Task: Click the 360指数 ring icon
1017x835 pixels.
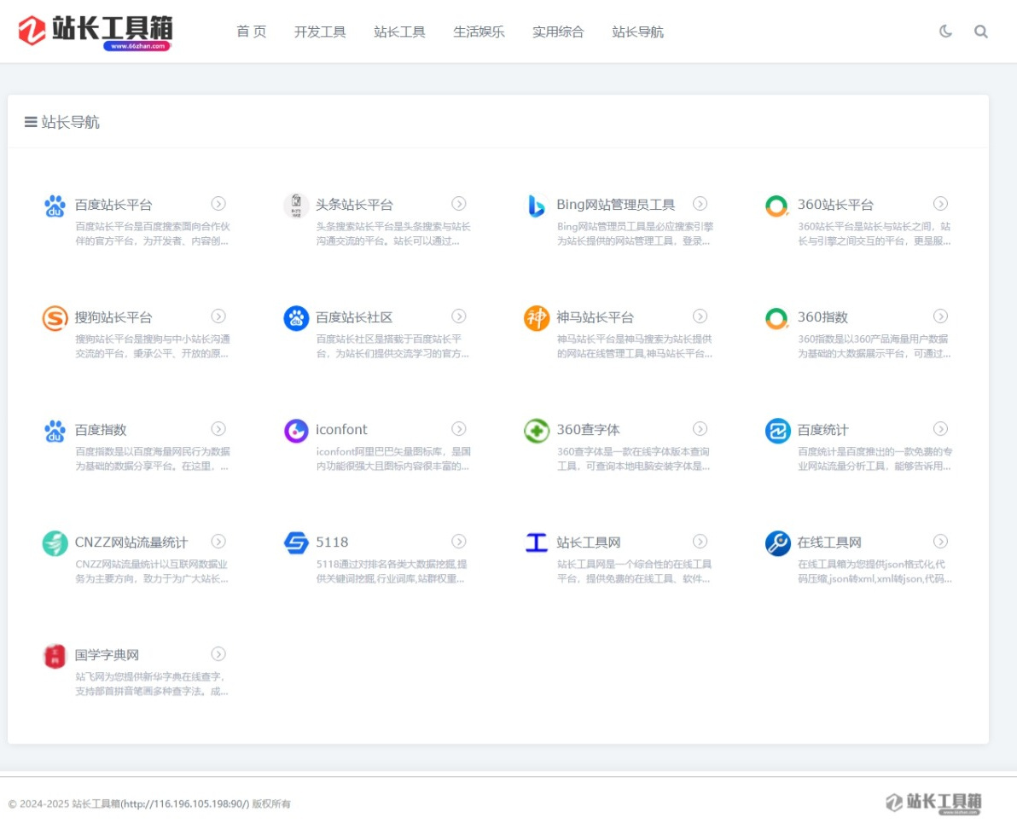Action: (777, 318)
